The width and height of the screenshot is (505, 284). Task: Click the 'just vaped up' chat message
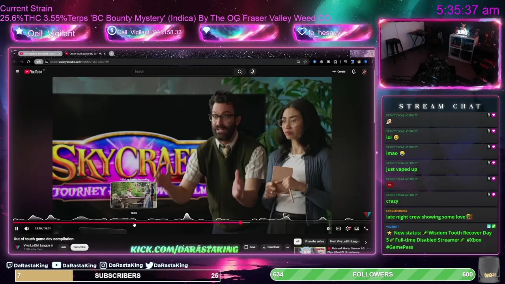[x=401, y=169]
